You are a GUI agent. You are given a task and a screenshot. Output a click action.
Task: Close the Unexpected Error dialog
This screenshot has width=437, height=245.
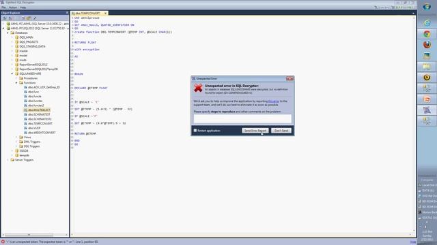pos(290,79)
